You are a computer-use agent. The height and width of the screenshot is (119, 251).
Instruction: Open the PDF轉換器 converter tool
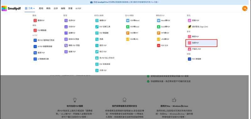(x=40, y=30)
